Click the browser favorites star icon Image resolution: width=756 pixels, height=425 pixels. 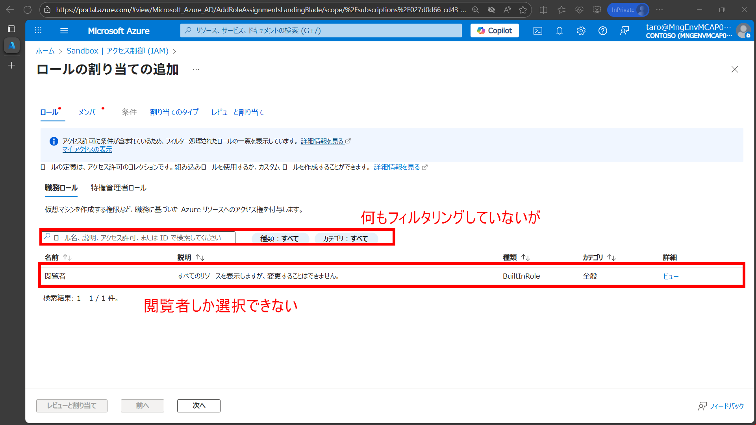tap(523, 10)
